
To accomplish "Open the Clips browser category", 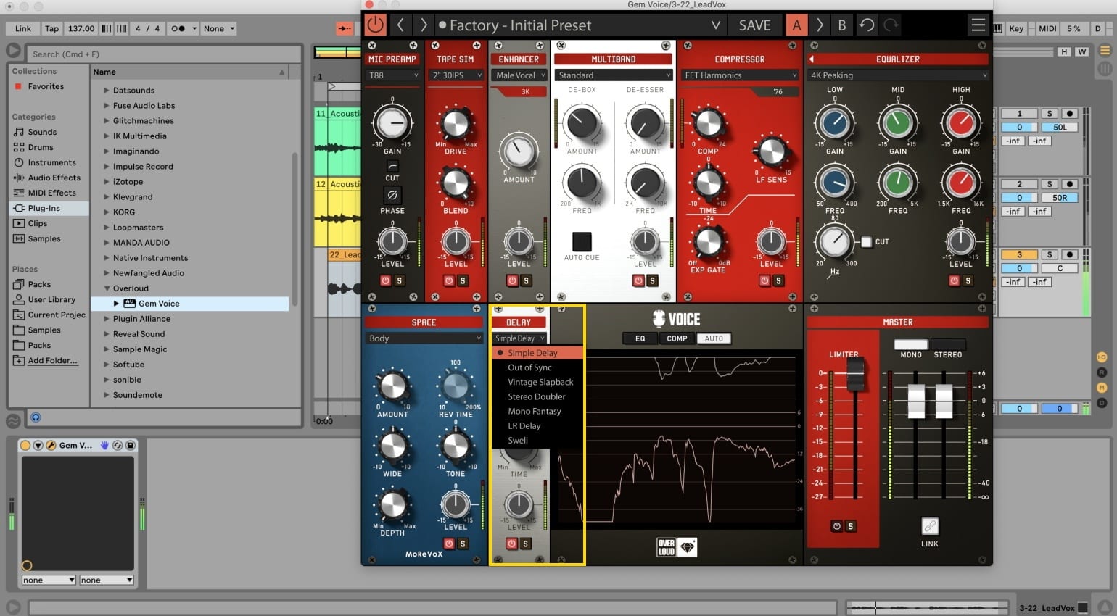I will (37, 223).
